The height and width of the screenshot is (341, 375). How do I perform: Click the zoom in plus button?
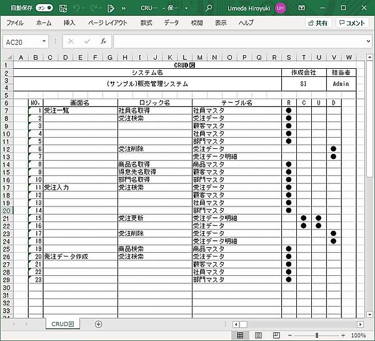pyautogui.click(x=343, y=335)
